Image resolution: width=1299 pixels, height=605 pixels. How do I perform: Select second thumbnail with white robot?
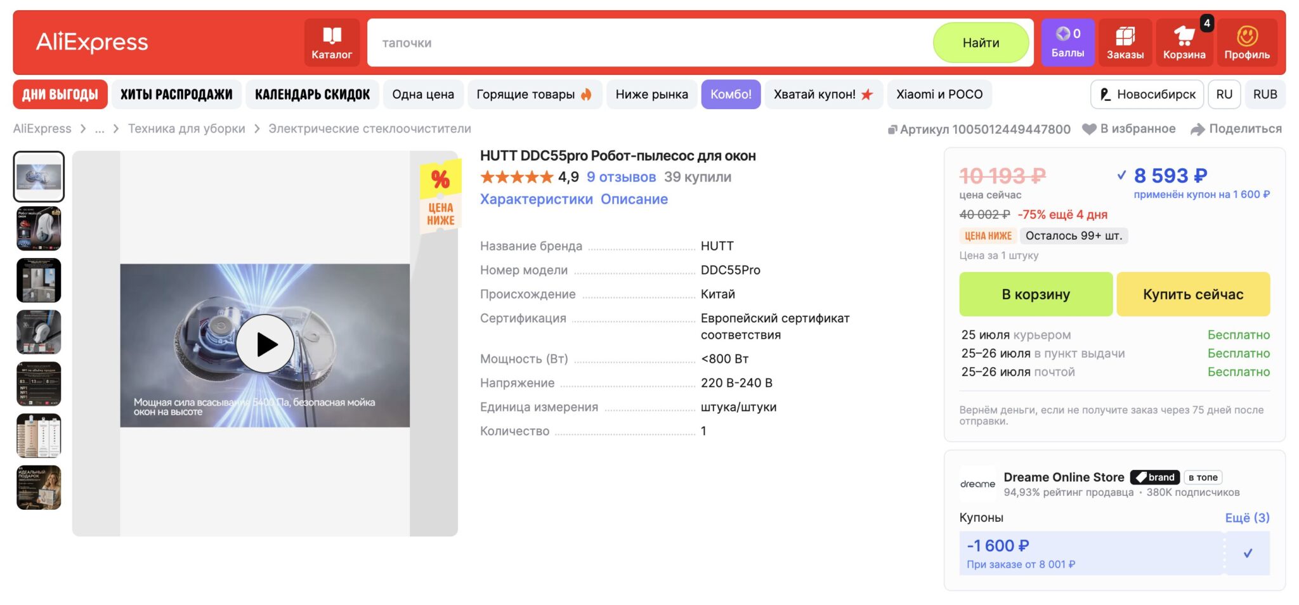(x=39, y=228)
